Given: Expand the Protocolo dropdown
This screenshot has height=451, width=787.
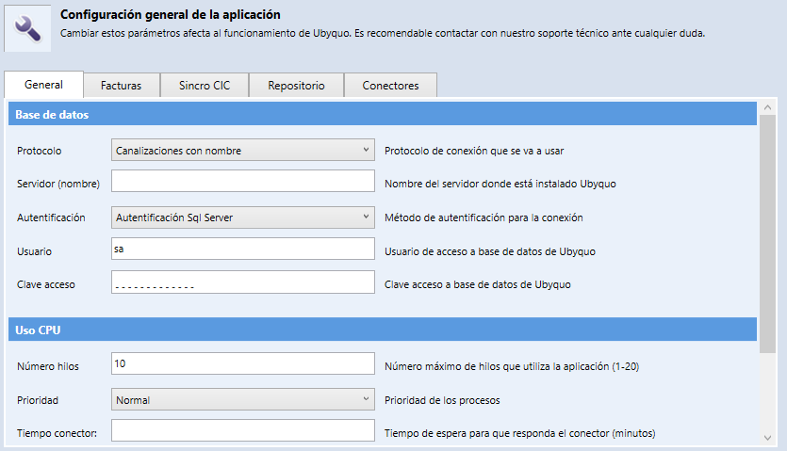Looking at the screenshot, I should (243, 150).
